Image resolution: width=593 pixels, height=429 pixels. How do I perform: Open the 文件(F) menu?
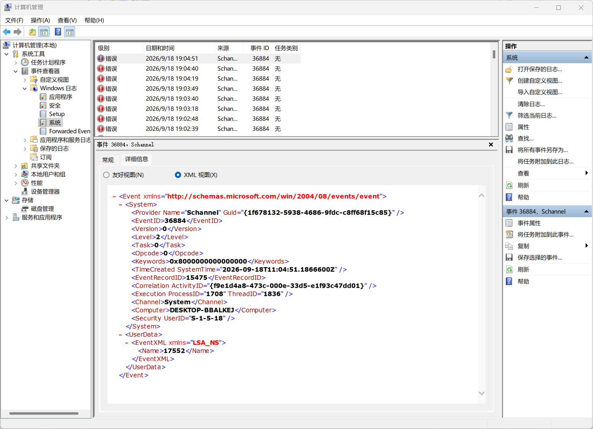(14, 20)
